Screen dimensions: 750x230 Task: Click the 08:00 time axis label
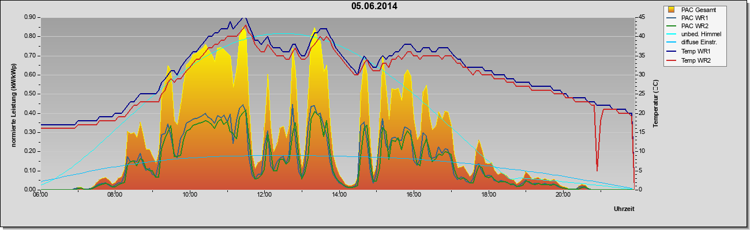click(x=115, y=194)
